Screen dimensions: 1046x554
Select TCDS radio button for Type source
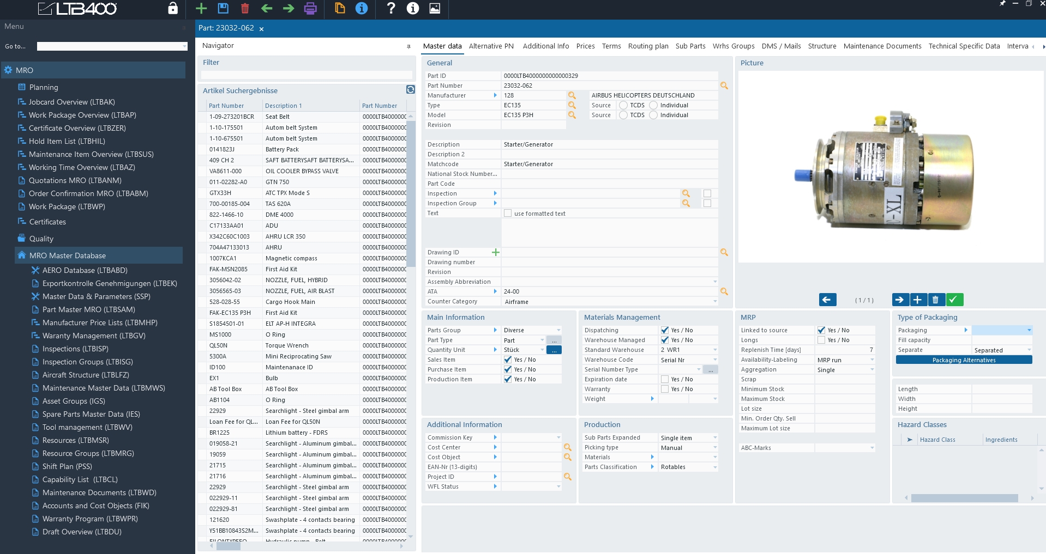(623, 105)
